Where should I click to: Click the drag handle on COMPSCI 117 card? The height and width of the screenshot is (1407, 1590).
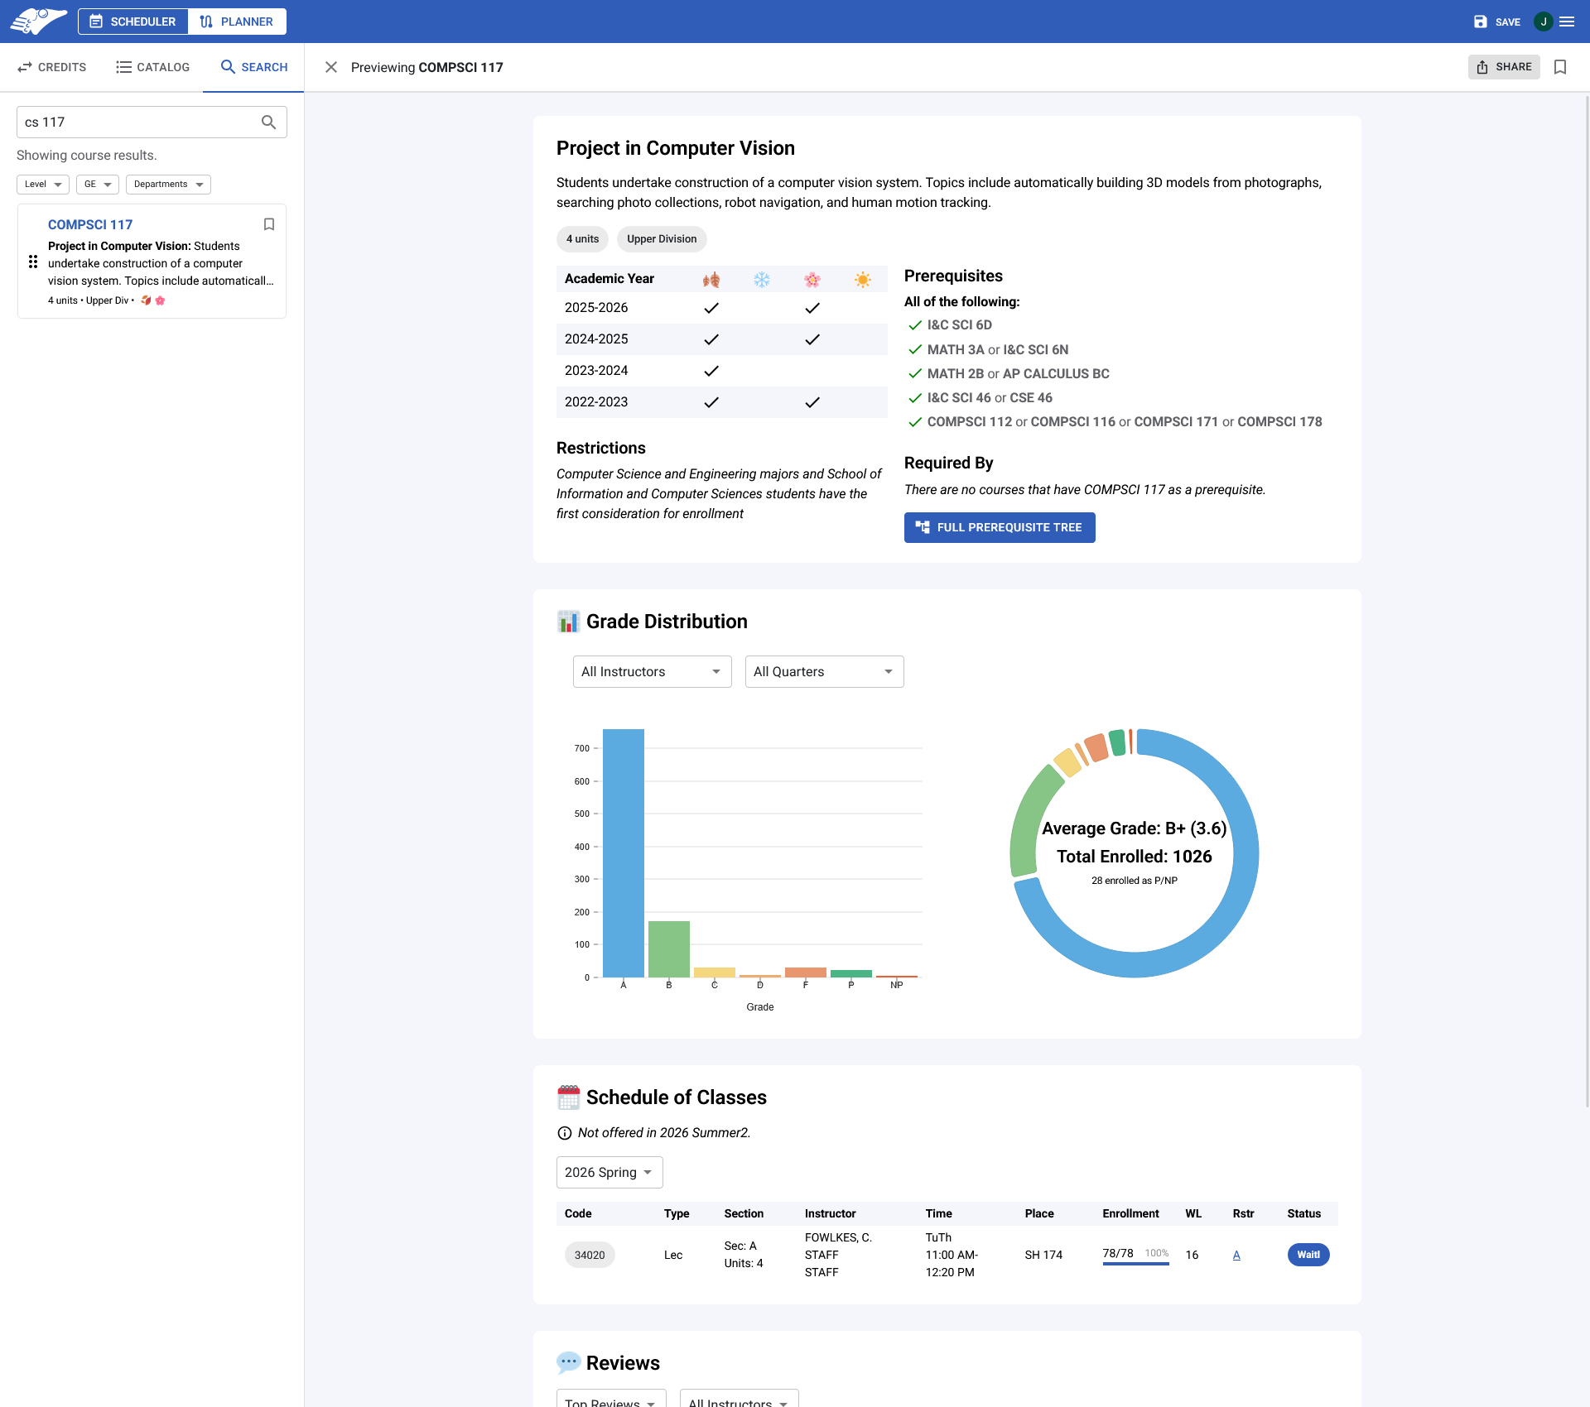pyautogui.click(x=33, y=262)
